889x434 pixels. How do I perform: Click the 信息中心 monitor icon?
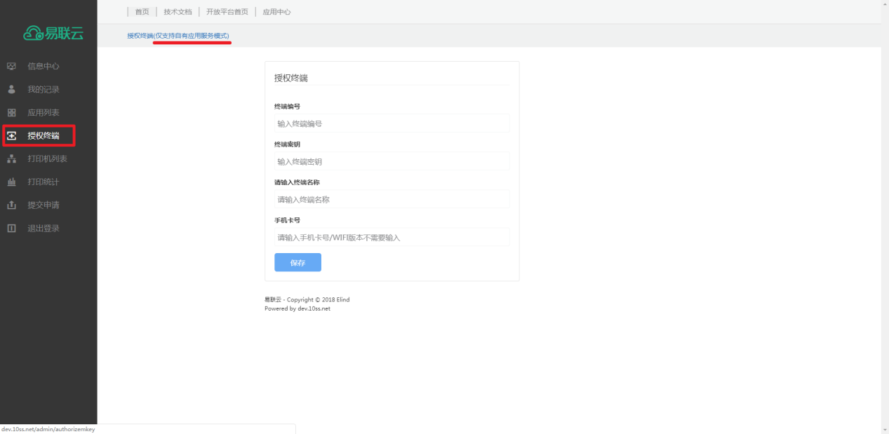click(x=11, y=67)
